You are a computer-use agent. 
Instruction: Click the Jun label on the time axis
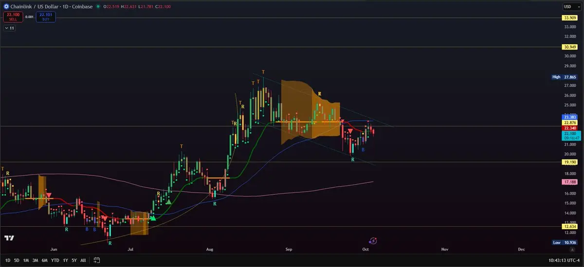pos(53,249)
